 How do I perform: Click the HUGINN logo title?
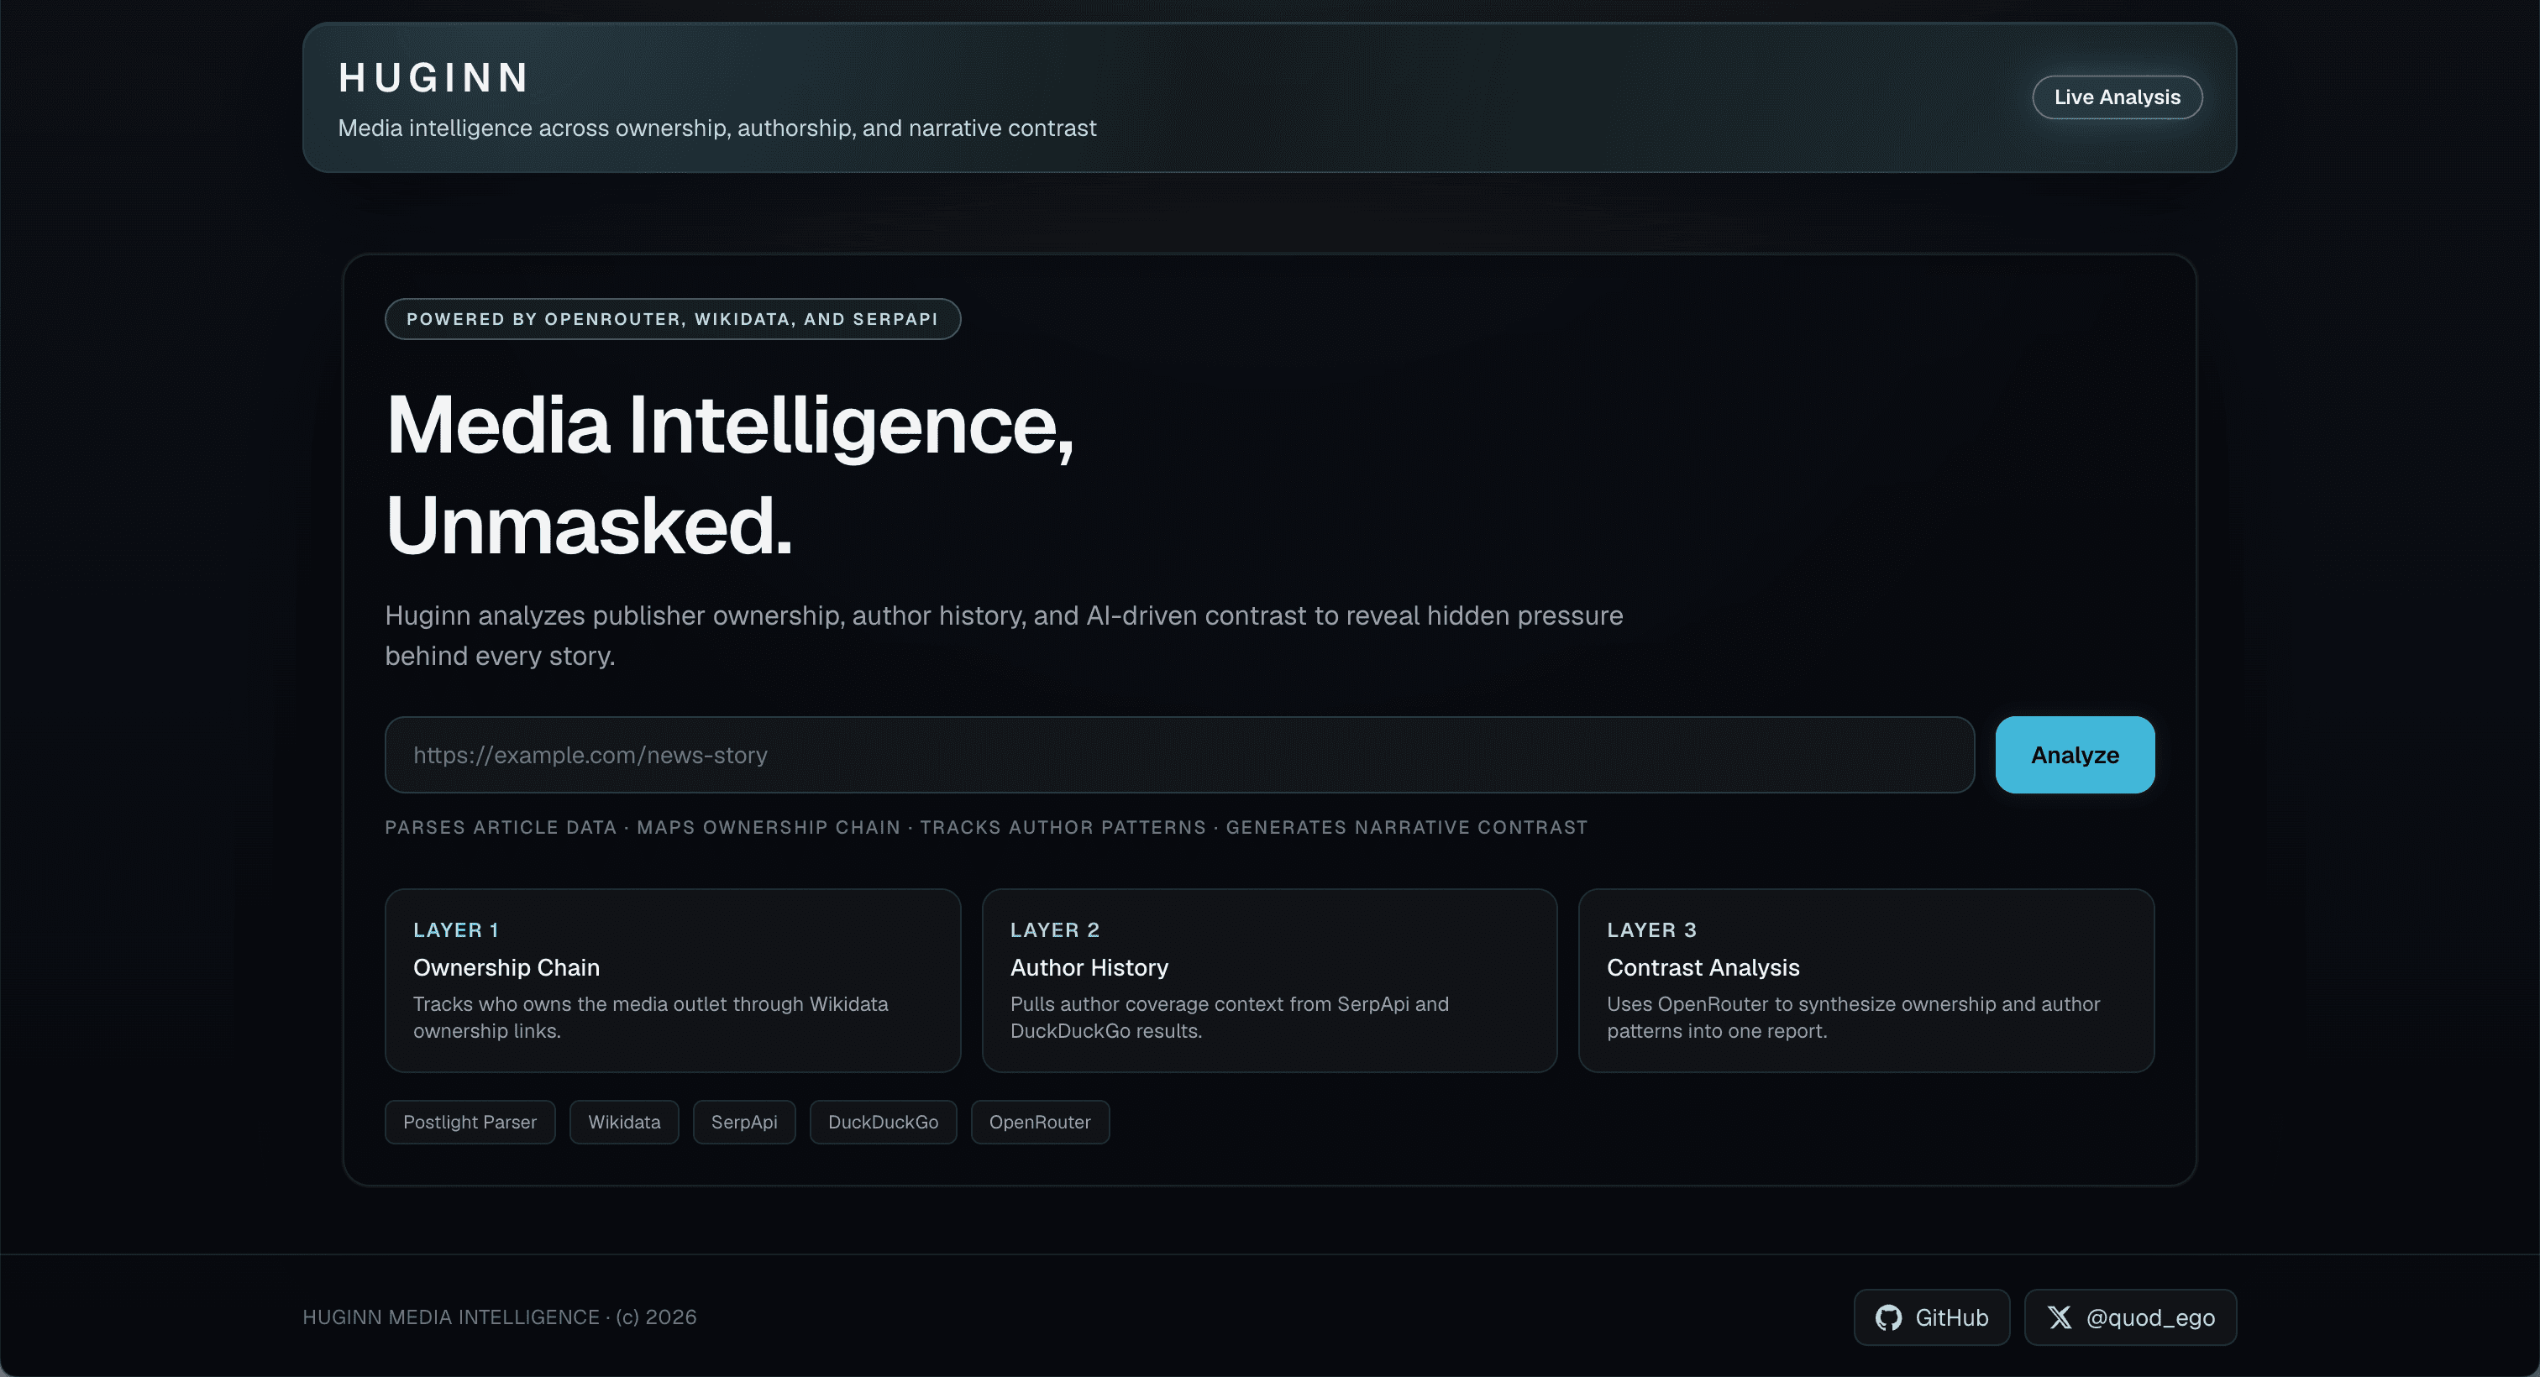point(434,78)
